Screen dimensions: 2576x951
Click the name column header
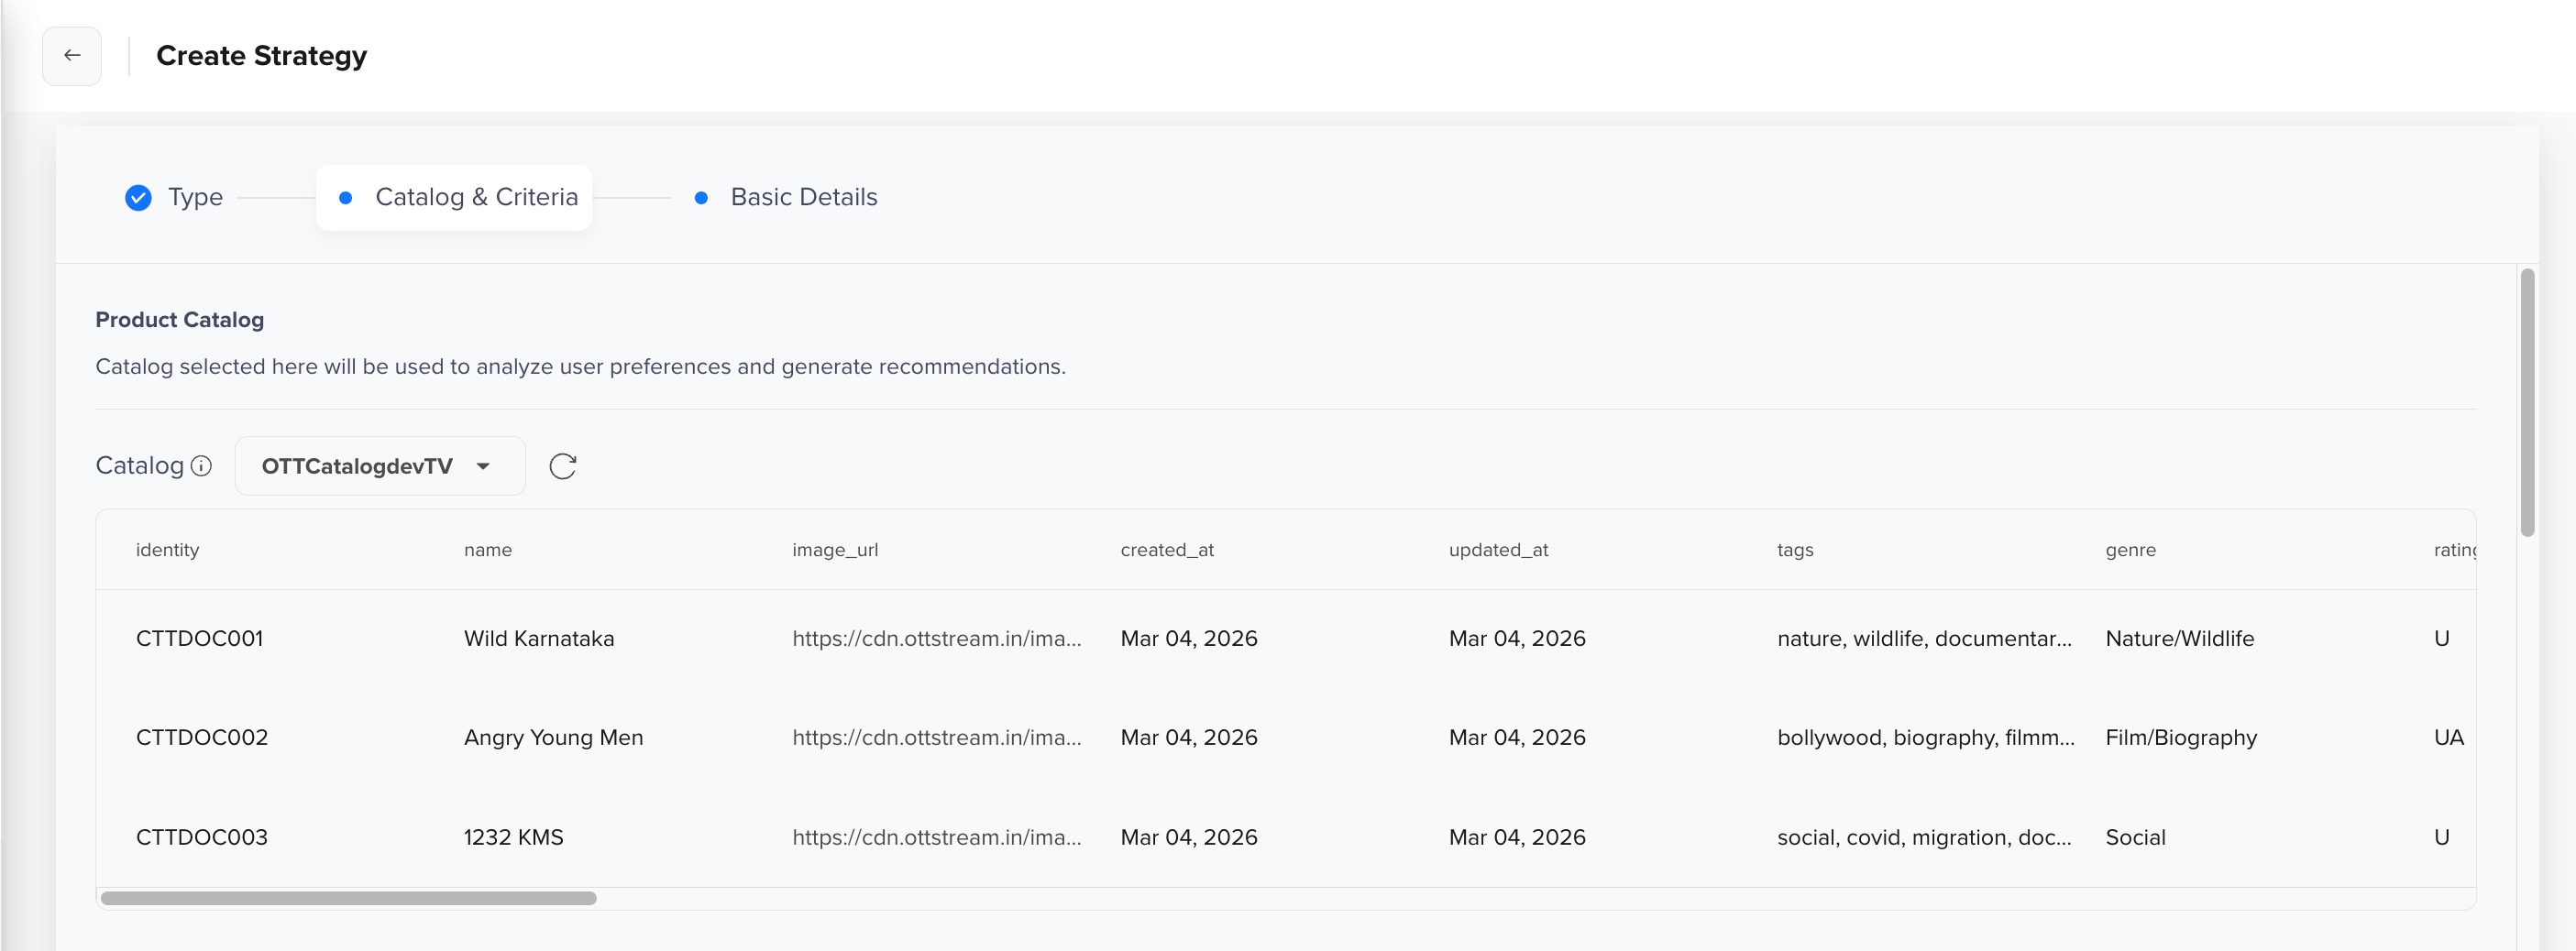[x=488, y=551]
